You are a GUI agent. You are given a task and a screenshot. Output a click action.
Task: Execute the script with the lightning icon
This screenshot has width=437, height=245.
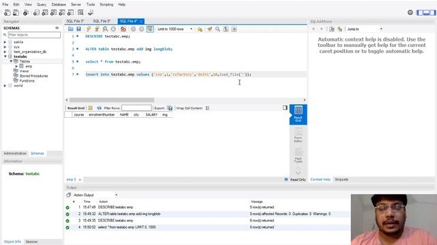click(89, 29)
